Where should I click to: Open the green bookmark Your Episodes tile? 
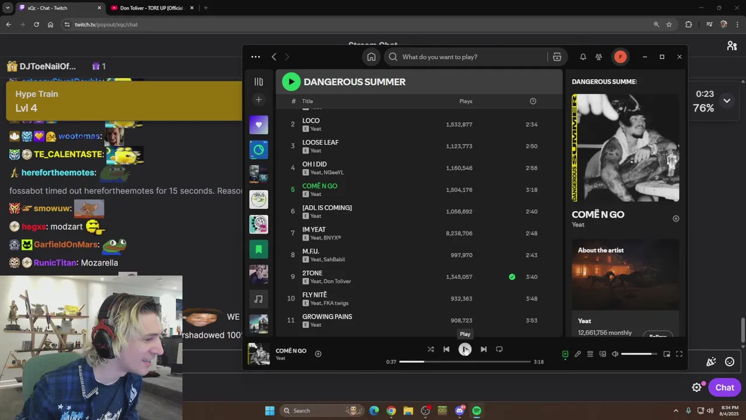pyautogui.click(x=259, y=249)
